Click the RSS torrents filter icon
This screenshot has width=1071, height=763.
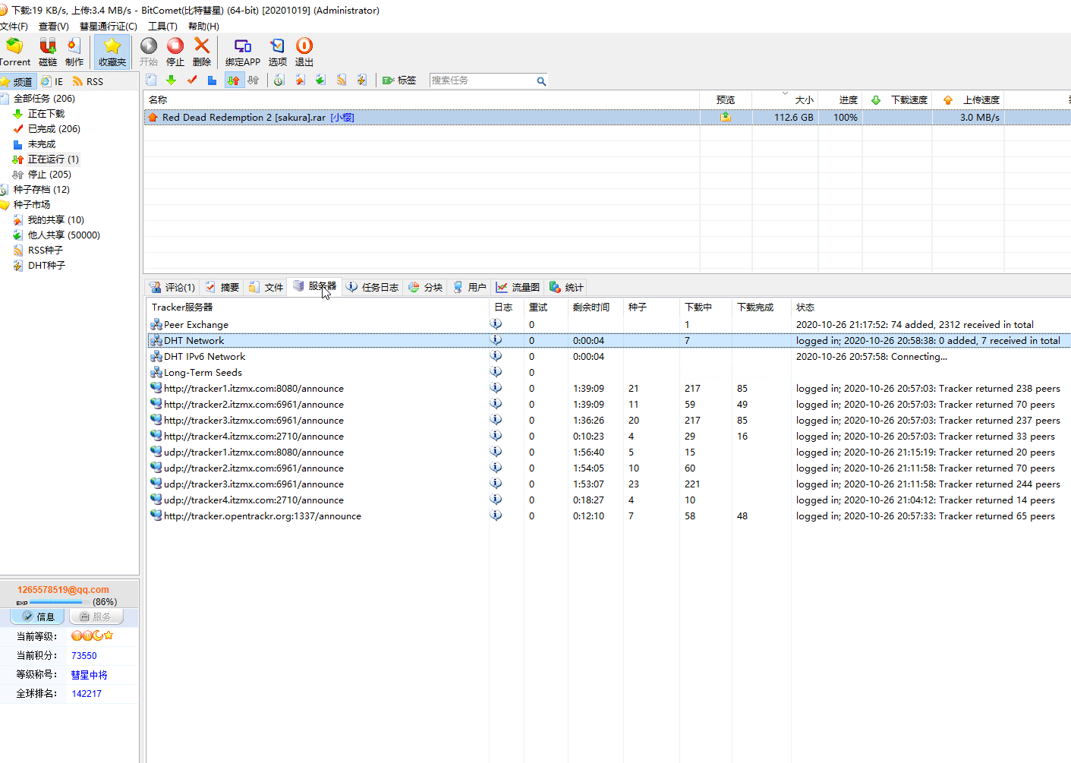[x=342, y=80]
